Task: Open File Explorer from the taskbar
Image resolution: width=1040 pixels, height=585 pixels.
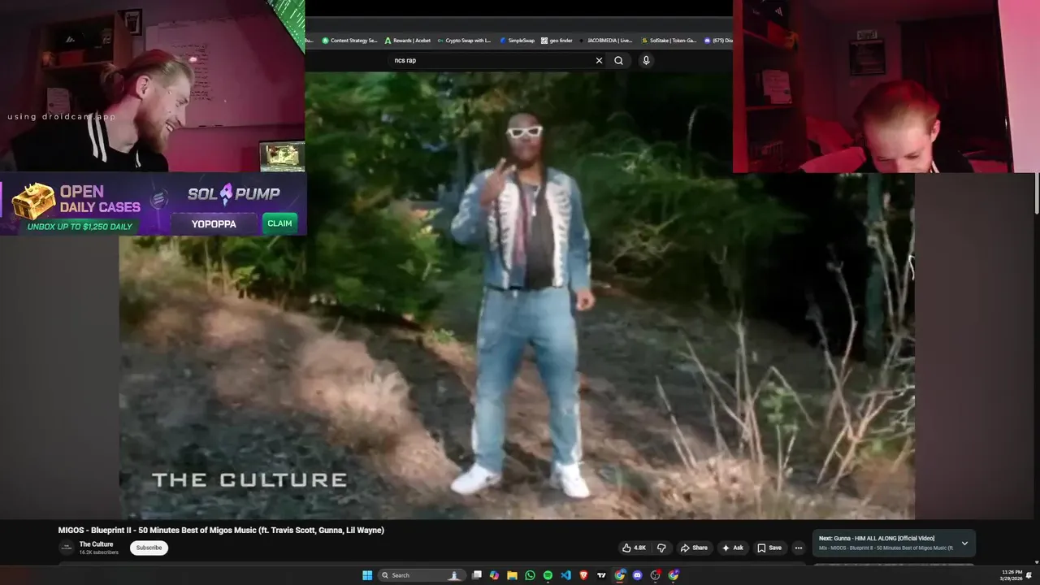Action: pyautogui.click(x=512, y=575)
